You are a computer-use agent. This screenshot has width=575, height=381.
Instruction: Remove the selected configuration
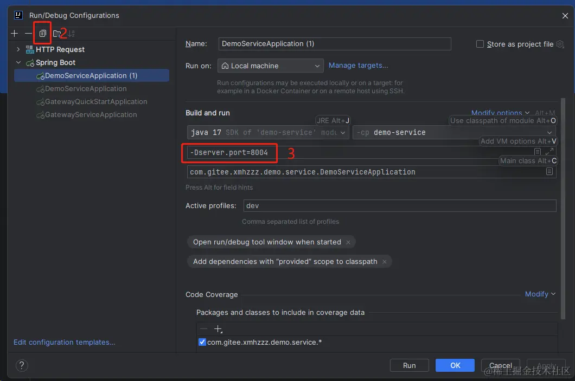coord(28,34)
